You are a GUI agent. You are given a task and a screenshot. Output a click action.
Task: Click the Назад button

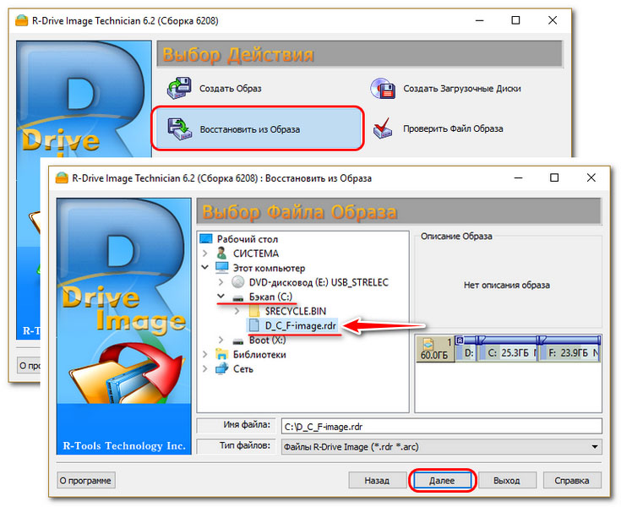(377, 481)
